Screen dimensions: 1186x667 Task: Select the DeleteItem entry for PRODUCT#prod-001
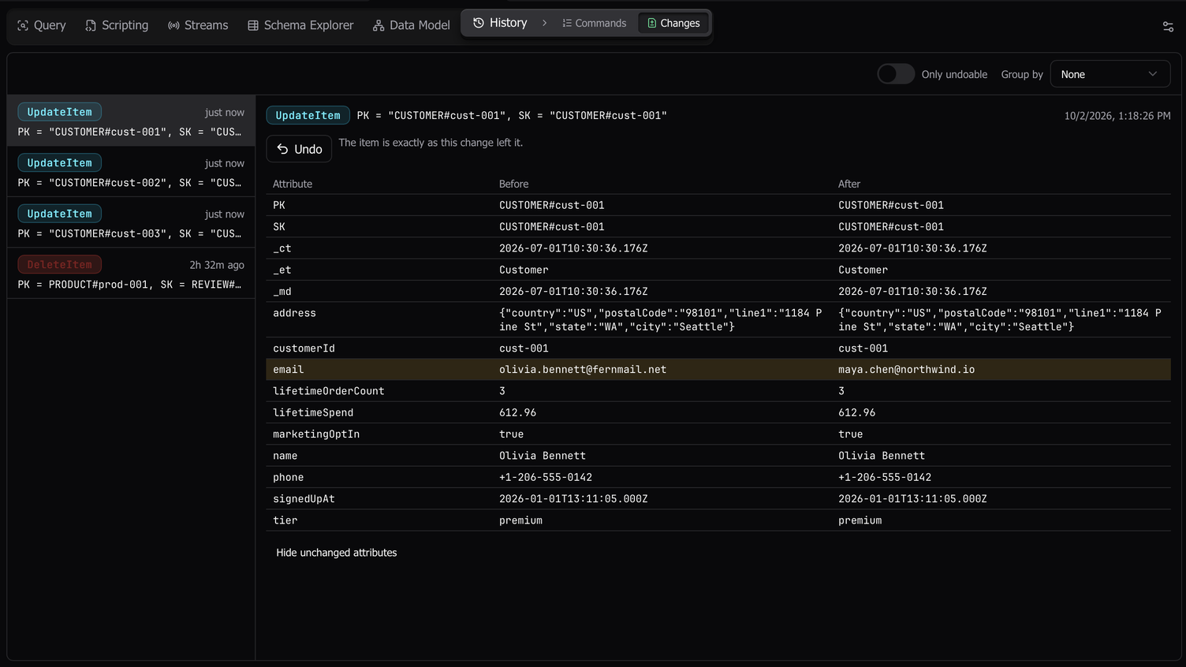coord(131,274)
